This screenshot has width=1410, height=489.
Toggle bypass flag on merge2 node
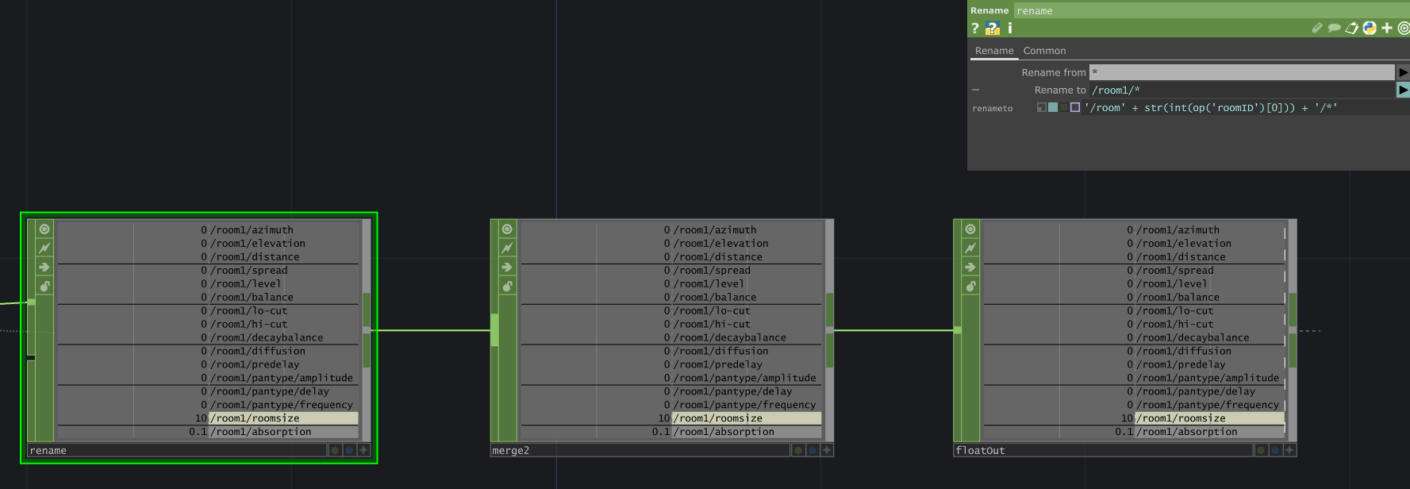507,248
